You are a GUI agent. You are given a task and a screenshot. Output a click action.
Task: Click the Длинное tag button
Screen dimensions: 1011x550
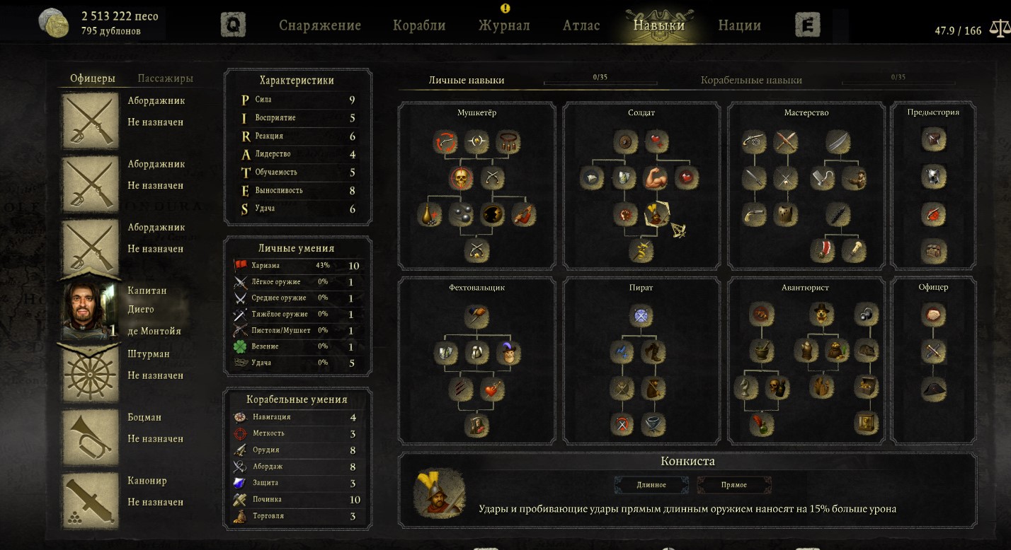pyautogui.click(x=651, y=484)
